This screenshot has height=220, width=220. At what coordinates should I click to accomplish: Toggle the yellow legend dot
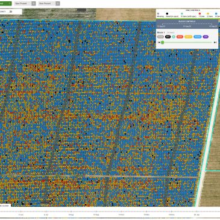pos(208,14)
